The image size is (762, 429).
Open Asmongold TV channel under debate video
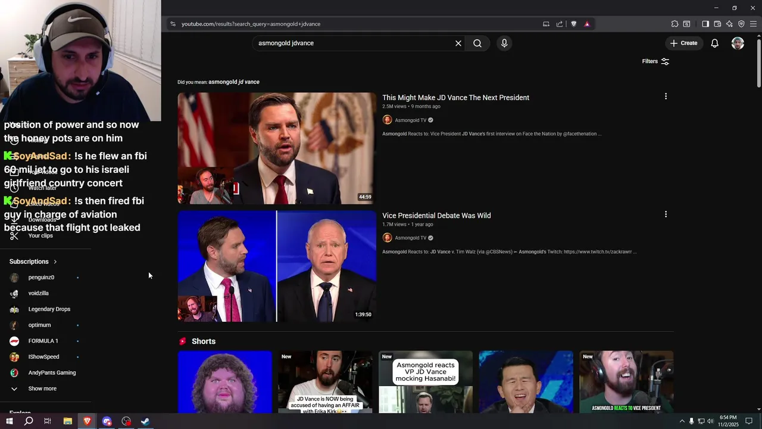pos(411,238)
